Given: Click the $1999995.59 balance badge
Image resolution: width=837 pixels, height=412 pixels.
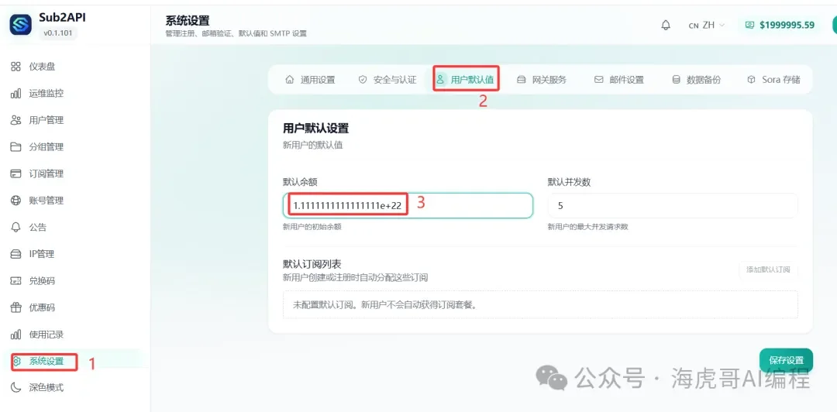Looking at the screenshot, I should click(780, 25).
